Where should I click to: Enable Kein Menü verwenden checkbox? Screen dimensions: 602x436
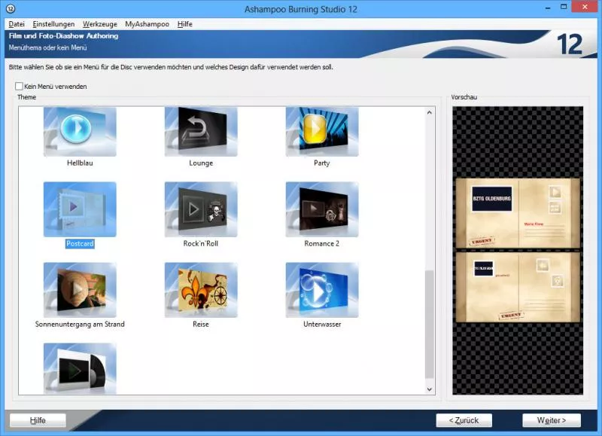(19, 86)
